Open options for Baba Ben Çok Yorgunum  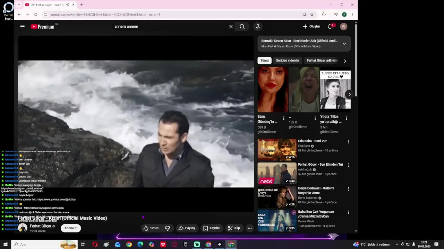pos(349,212)
